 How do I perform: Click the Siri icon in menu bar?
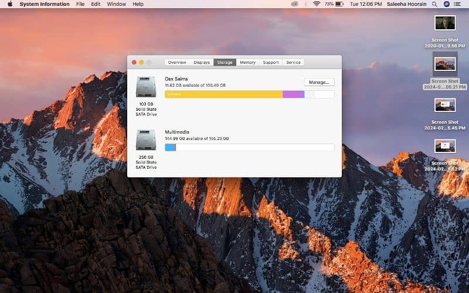pos(447,4)
